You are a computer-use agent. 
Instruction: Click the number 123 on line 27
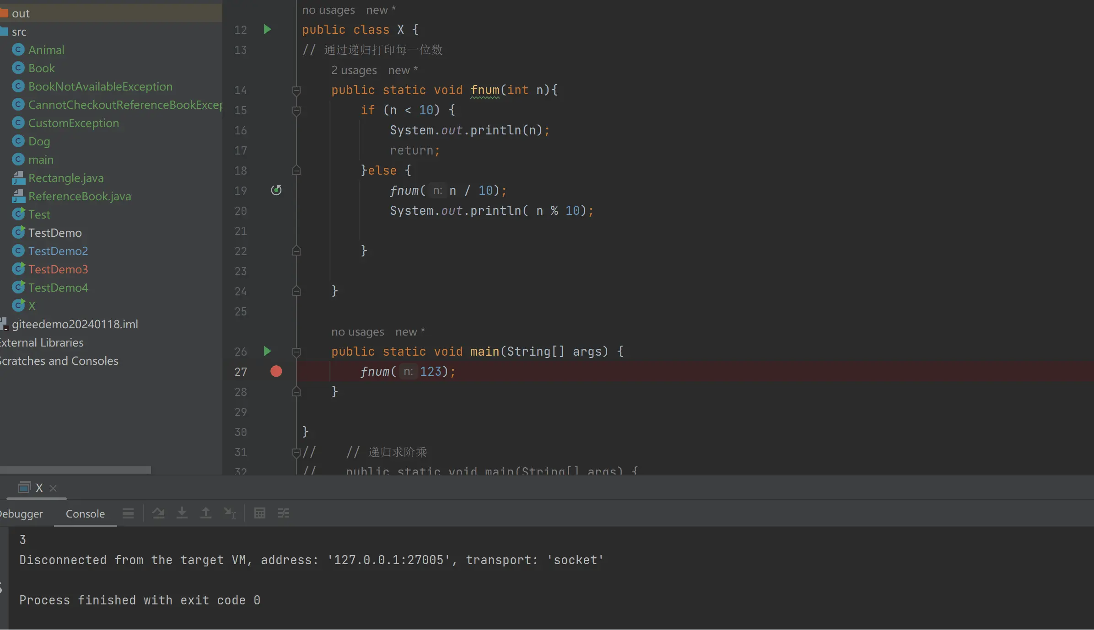(x=431, y=371)
